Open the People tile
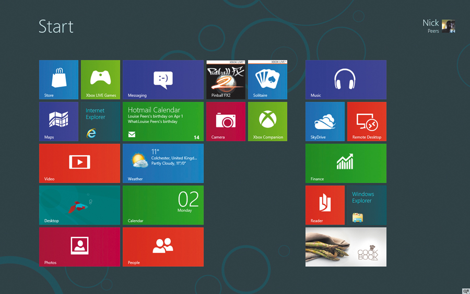 point(163,247)
